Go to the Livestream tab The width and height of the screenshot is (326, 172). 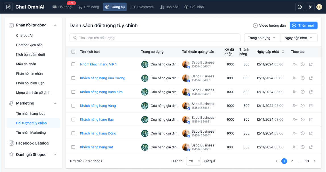pos(142,7)
